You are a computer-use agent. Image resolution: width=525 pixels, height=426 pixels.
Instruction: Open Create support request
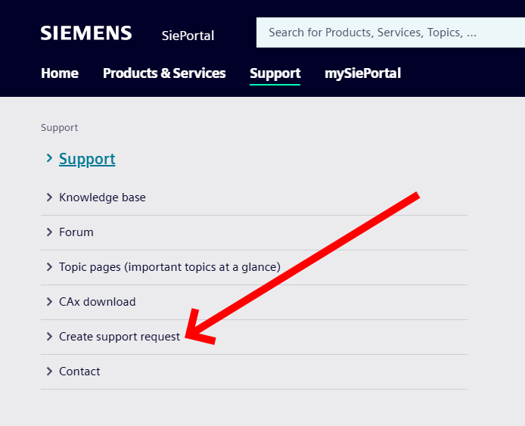click(120, 337)
